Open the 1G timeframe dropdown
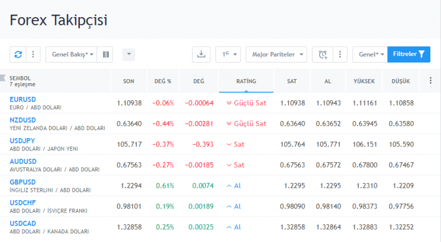The height and width of the screenshot is (242, 441). 228,54
